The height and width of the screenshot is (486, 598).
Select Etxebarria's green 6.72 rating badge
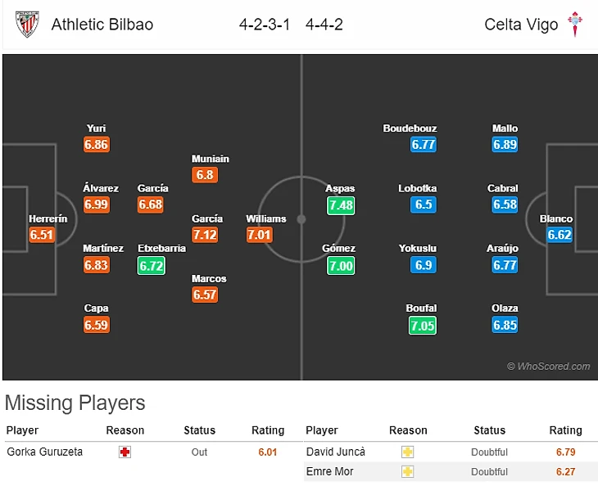151,265
